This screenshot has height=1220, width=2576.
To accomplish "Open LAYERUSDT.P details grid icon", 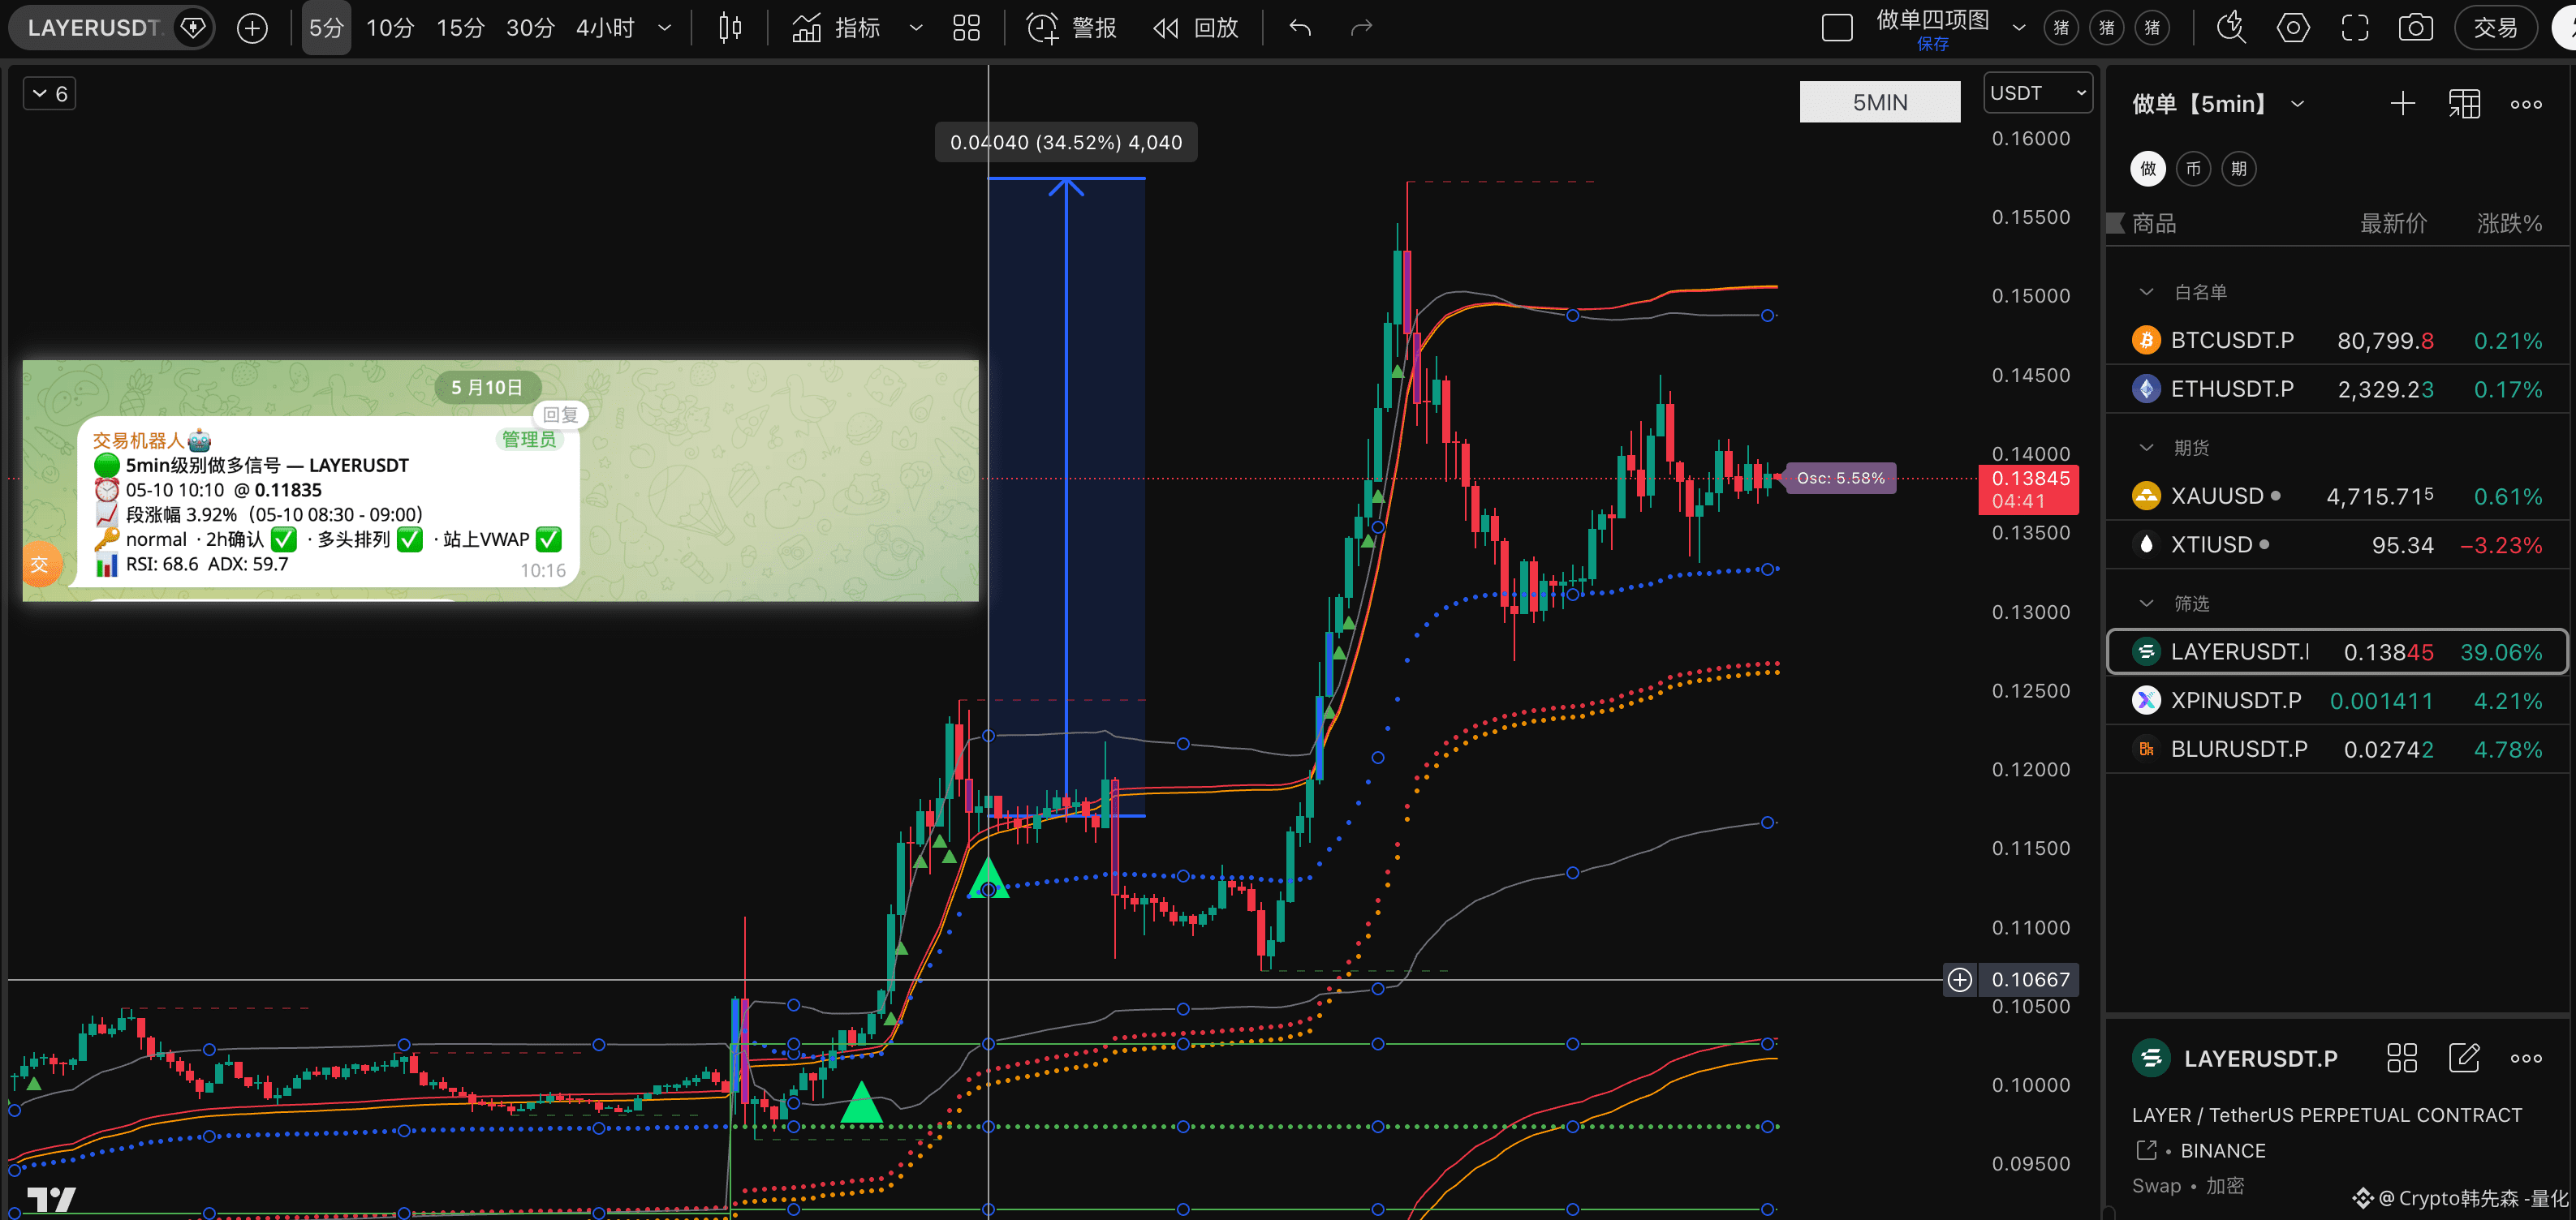I will click(x=2402, y=1058).
